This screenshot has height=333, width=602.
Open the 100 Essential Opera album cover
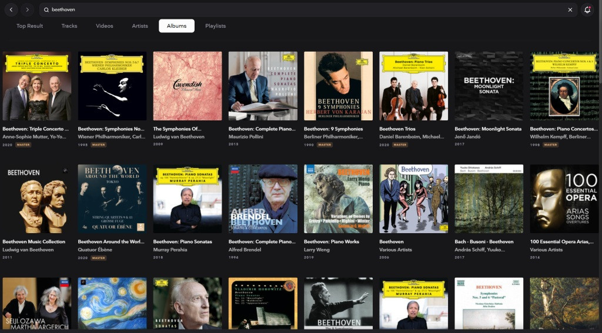pyautogui.click(x=564, y=199)
